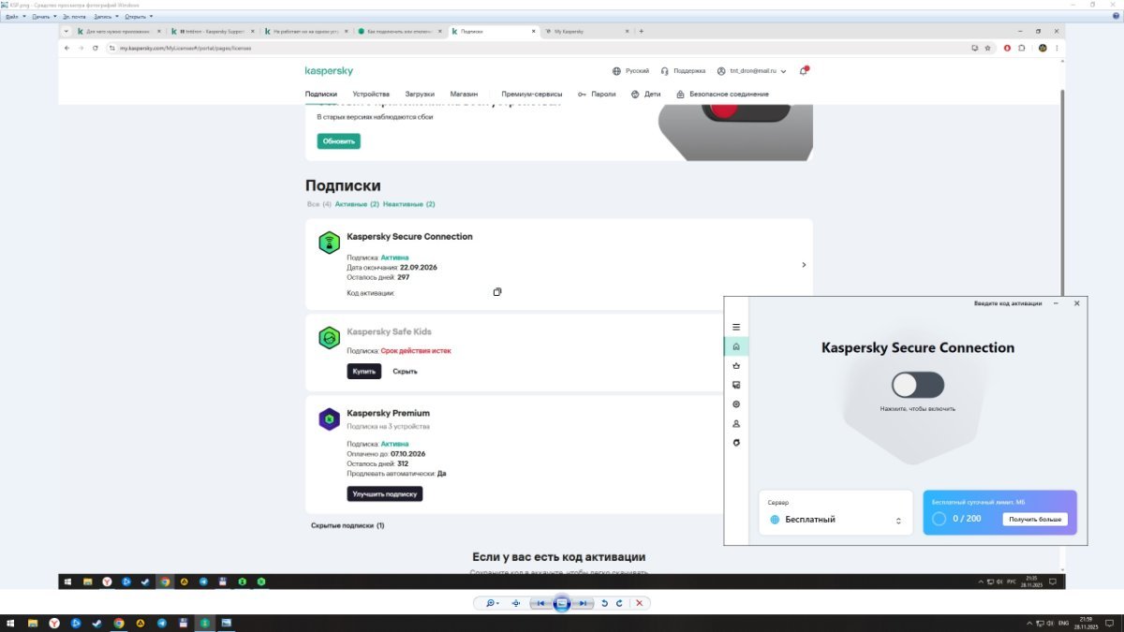
Task: Expand the Запись dropdown in Photo Viewer
Action: 106,16
